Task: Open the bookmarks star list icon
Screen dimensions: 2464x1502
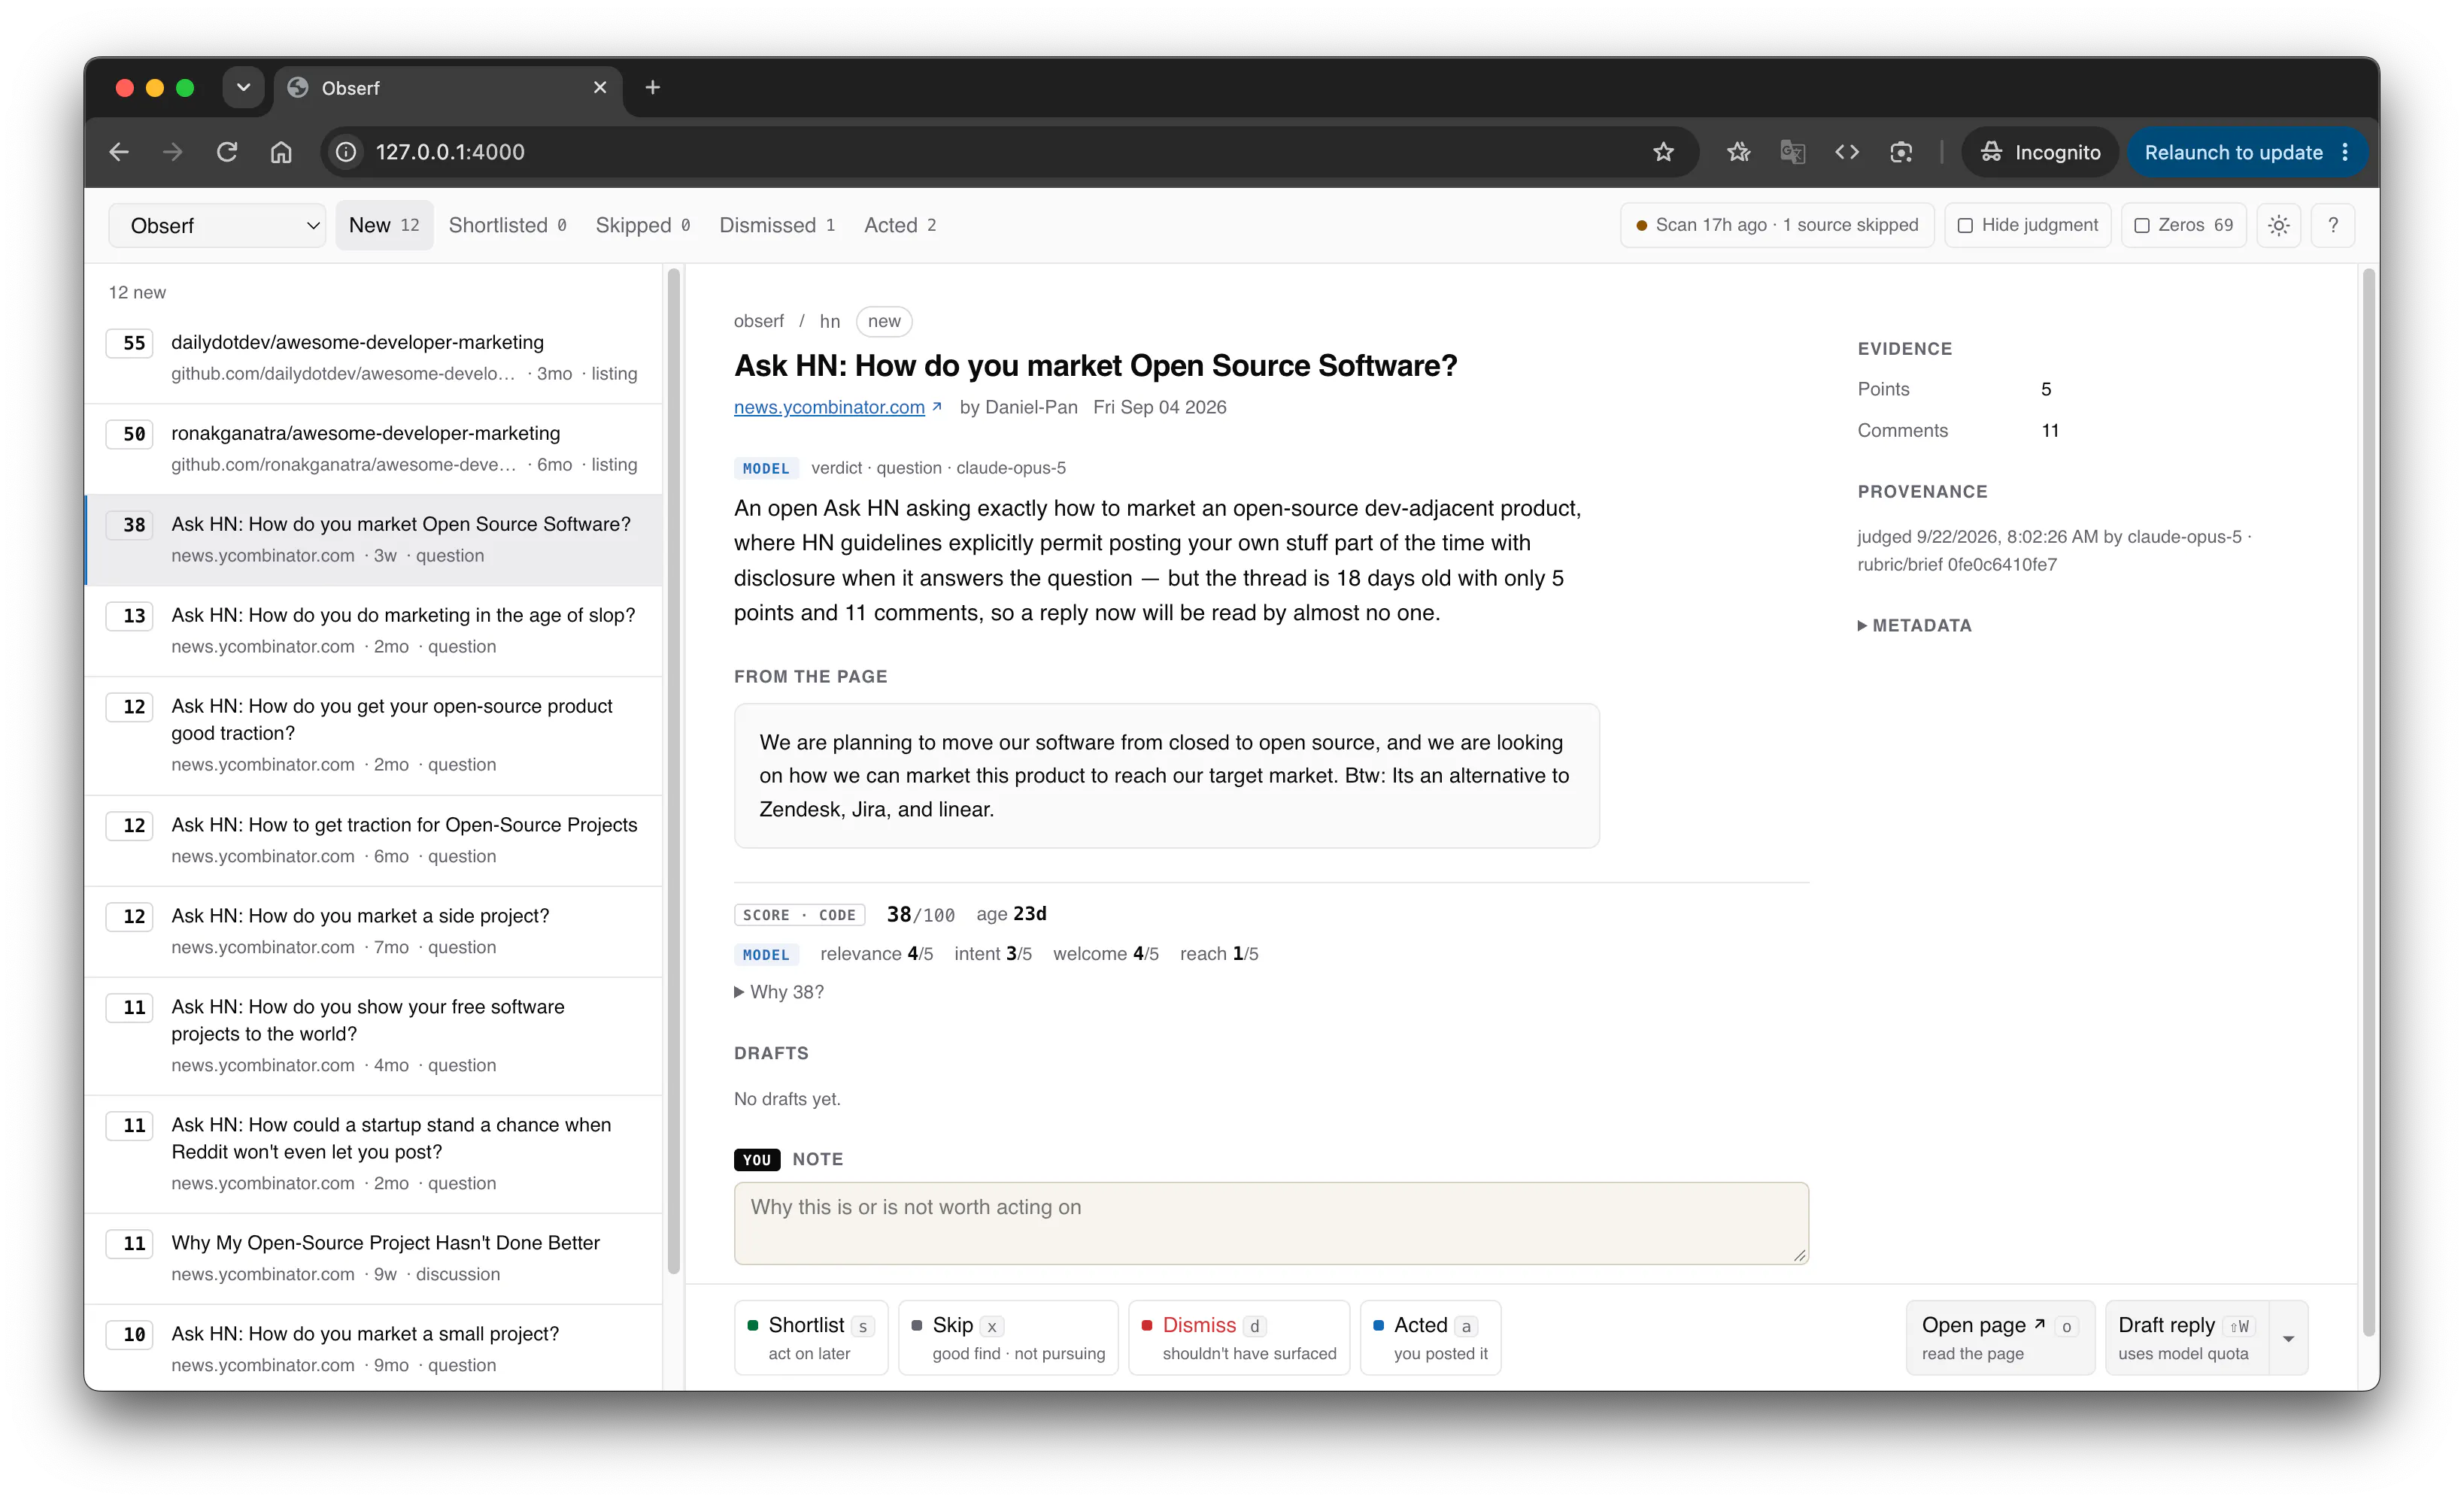Action: [1738, 152]
